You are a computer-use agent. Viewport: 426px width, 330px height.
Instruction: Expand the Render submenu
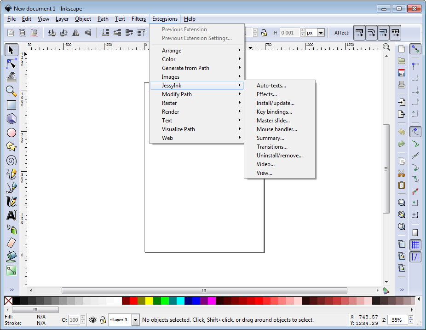197,112
